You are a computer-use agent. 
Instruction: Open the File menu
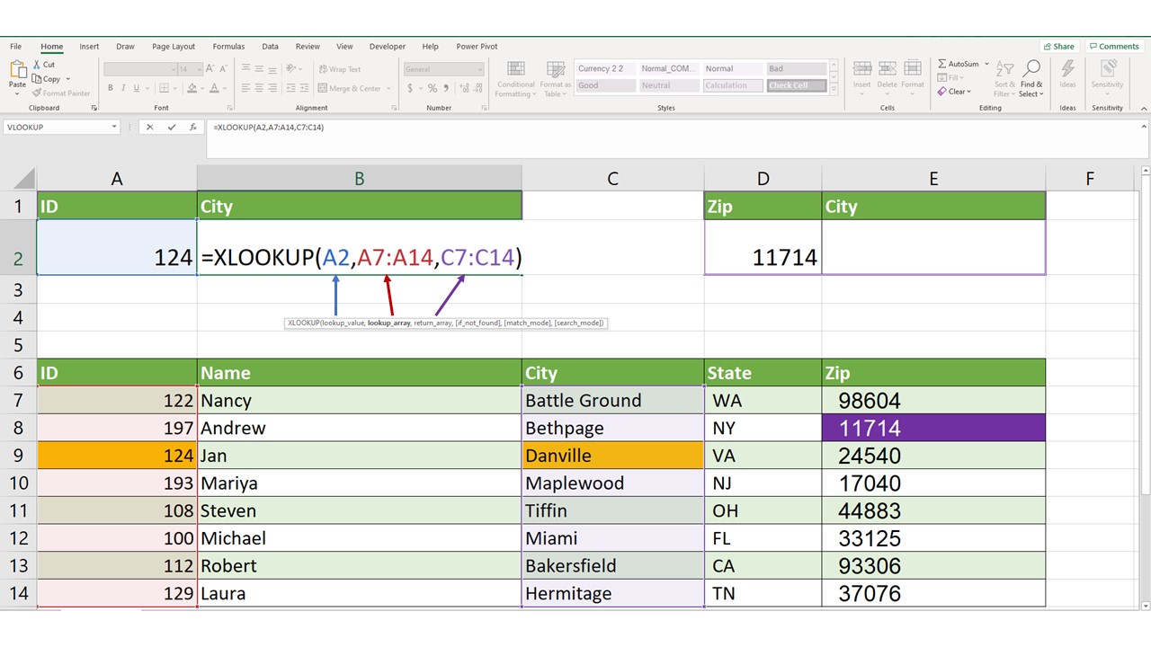point(16,47)
